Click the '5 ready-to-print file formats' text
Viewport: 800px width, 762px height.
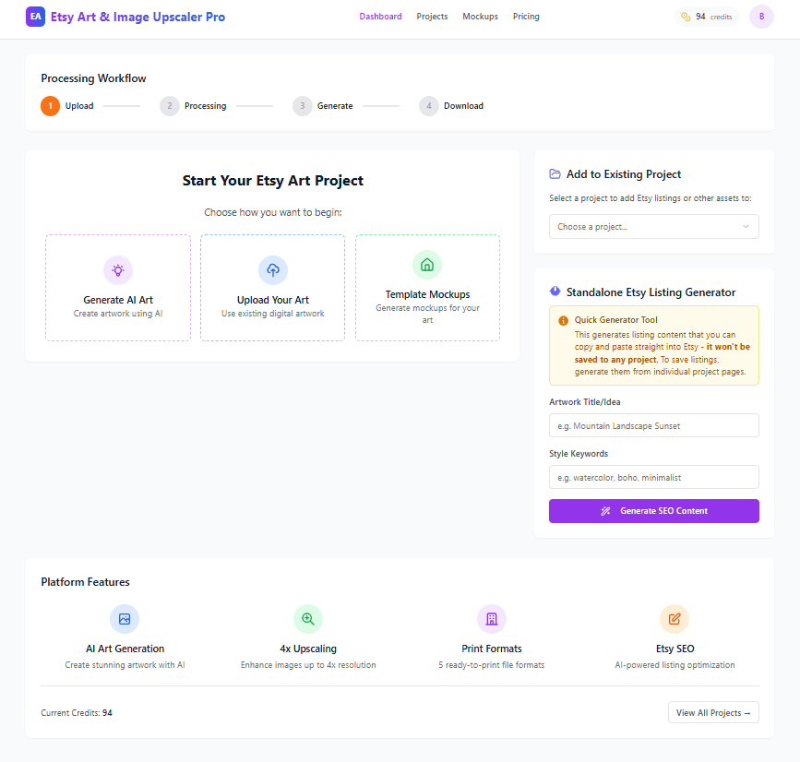(x=491, y=665)
